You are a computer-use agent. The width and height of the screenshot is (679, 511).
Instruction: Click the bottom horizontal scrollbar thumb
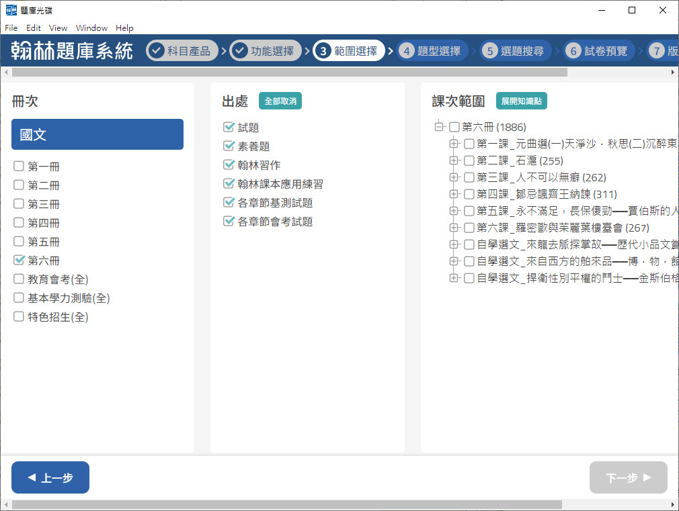click(x=287, y=504)
